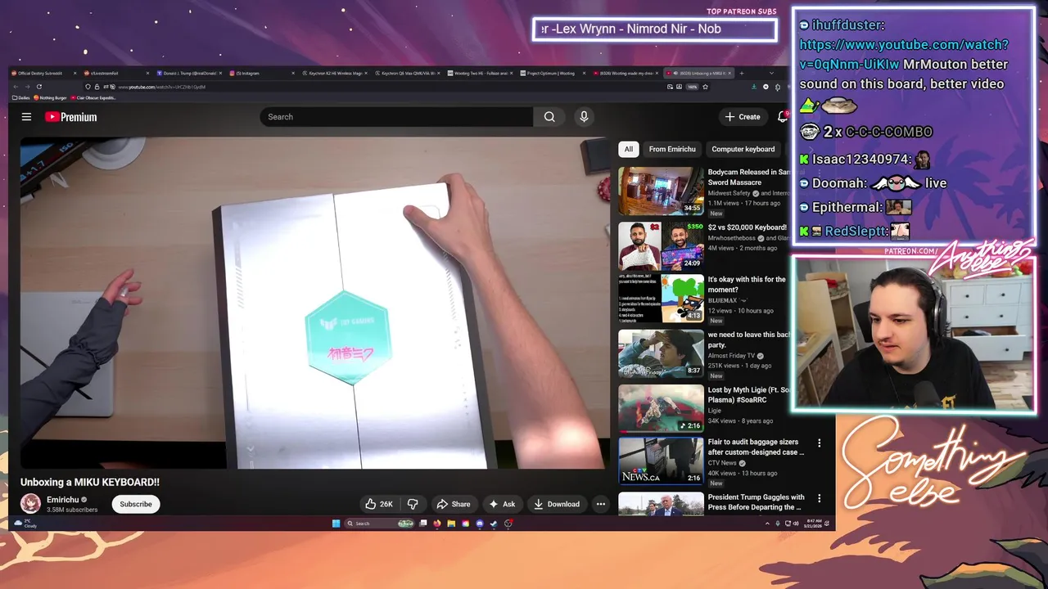Open the taskbar weather widget
1048x589 pixels.
click(x=27, y=524)
